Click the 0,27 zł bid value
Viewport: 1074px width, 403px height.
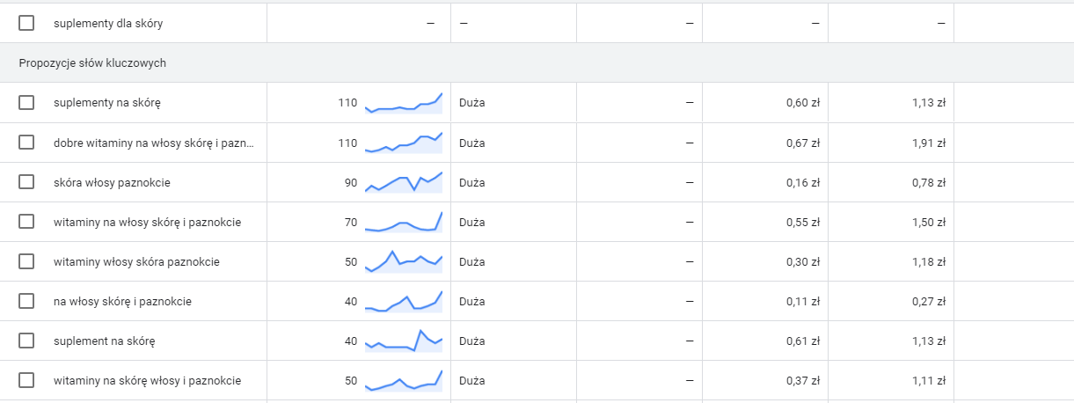pyautogui.click(x=929, y=301)
